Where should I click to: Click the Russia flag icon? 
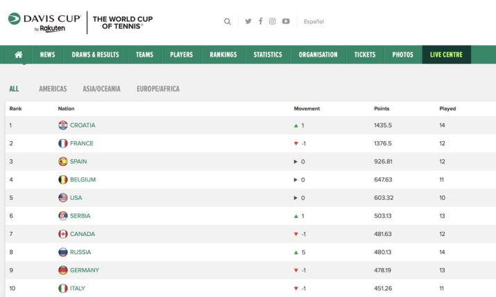63,252
